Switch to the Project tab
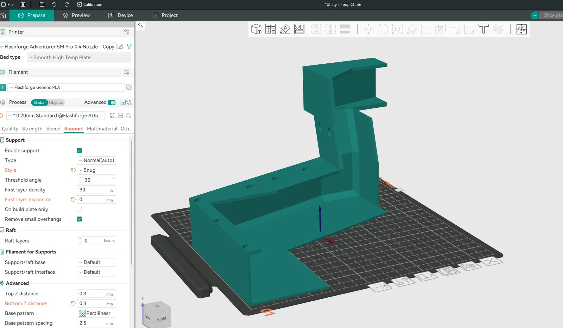Screen dimensions: 563x328 [x=165, y=15]
